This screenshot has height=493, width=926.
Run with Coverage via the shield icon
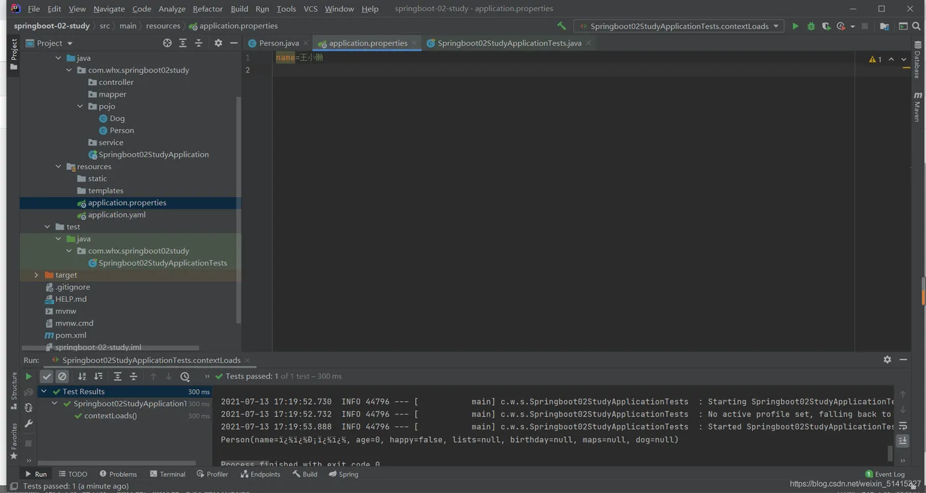pyautogui.click(x=826, y=26)
